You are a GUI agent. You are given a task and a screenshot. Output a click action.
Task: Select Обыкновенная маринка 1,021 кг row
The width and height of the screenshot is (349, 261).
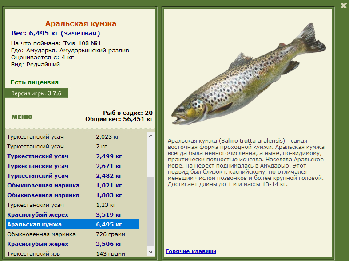72,186
